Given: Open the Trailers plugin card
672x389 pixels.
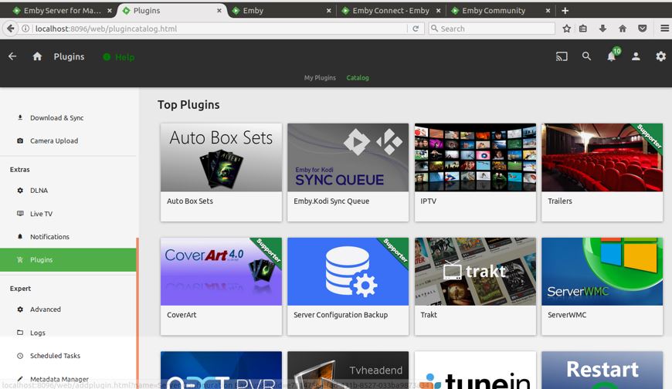Looking at the screenshot, I should point(602,172).
